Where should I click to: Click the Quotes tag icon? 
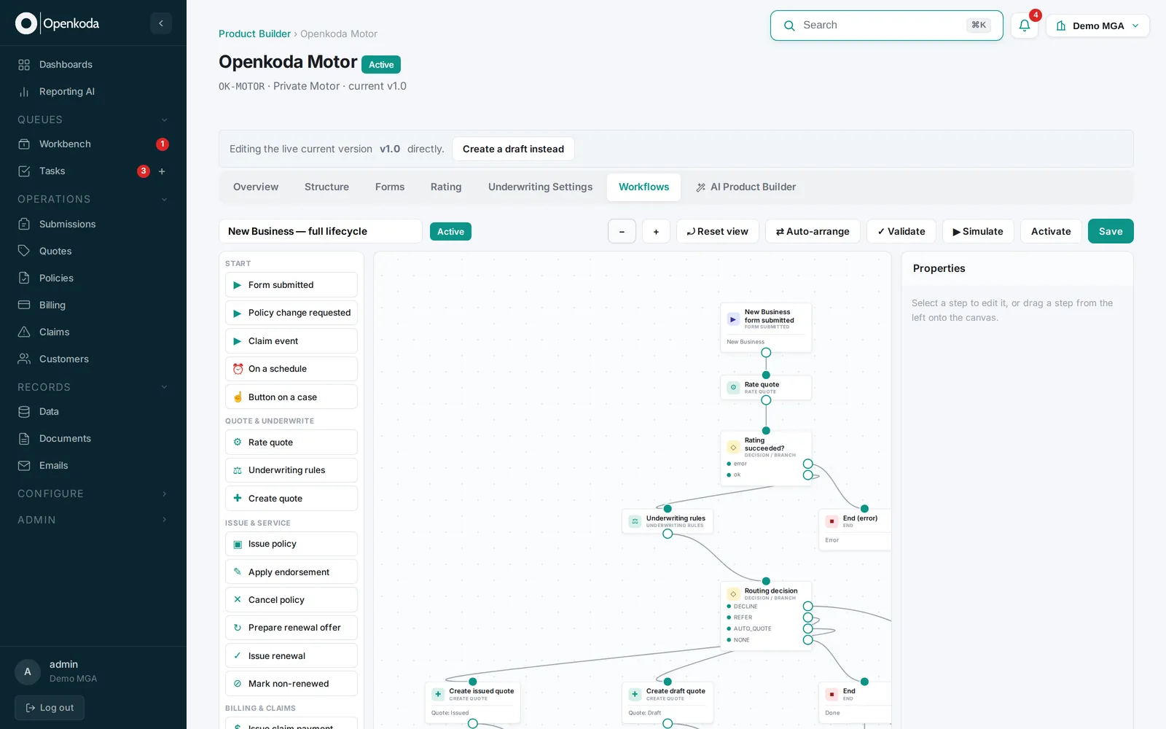pyautogui.click(x=24, y=252)
